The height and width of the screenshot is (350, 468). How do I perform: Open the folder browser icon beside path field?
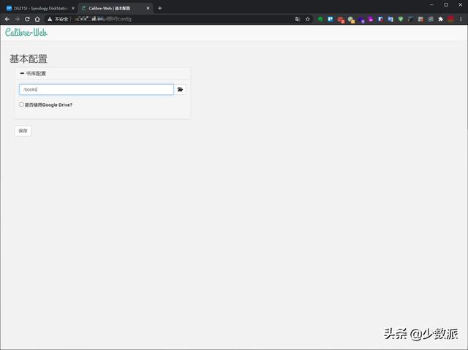[x=180, y=89]
